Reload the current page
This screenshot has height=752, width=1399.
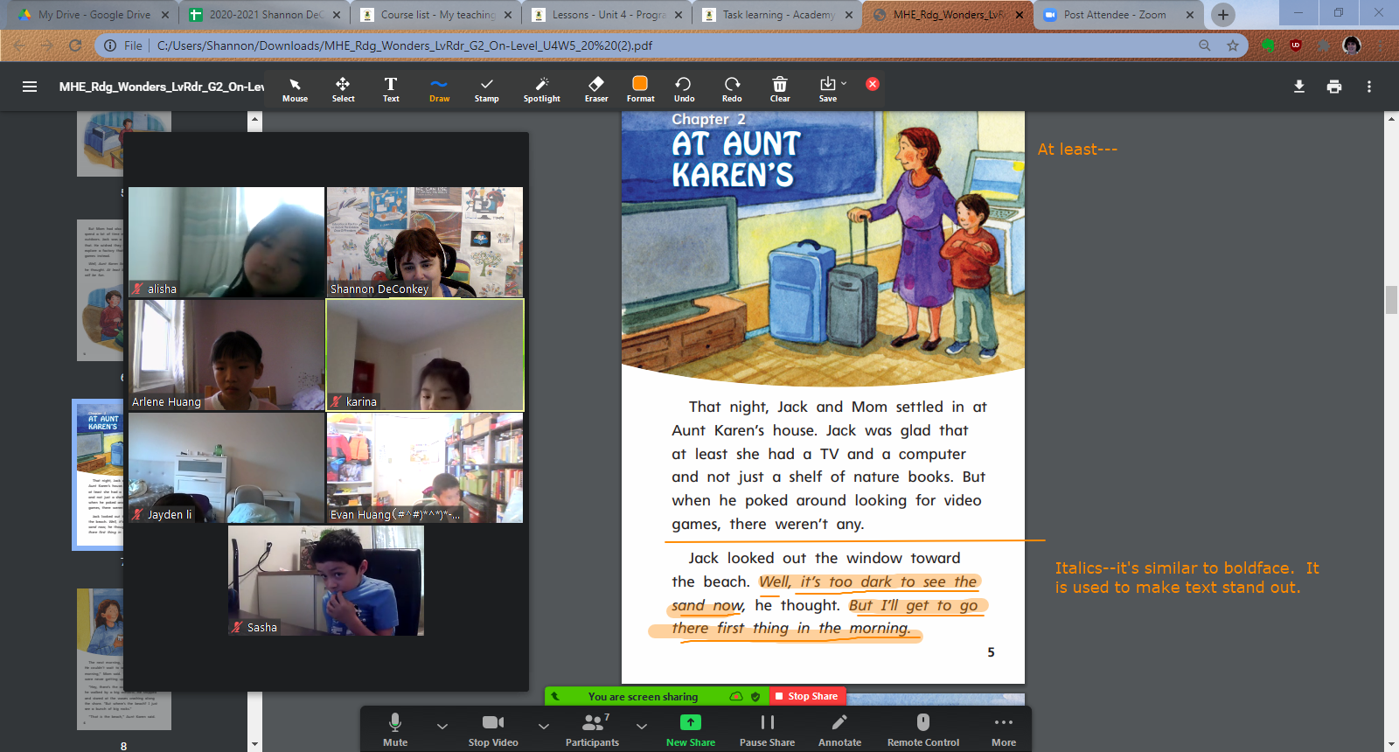coord(75,45)
